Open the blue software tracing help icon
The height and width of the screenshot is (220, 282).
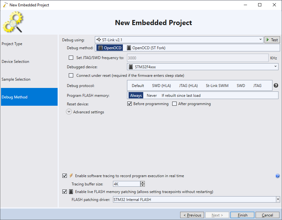(x=278, y=176)
